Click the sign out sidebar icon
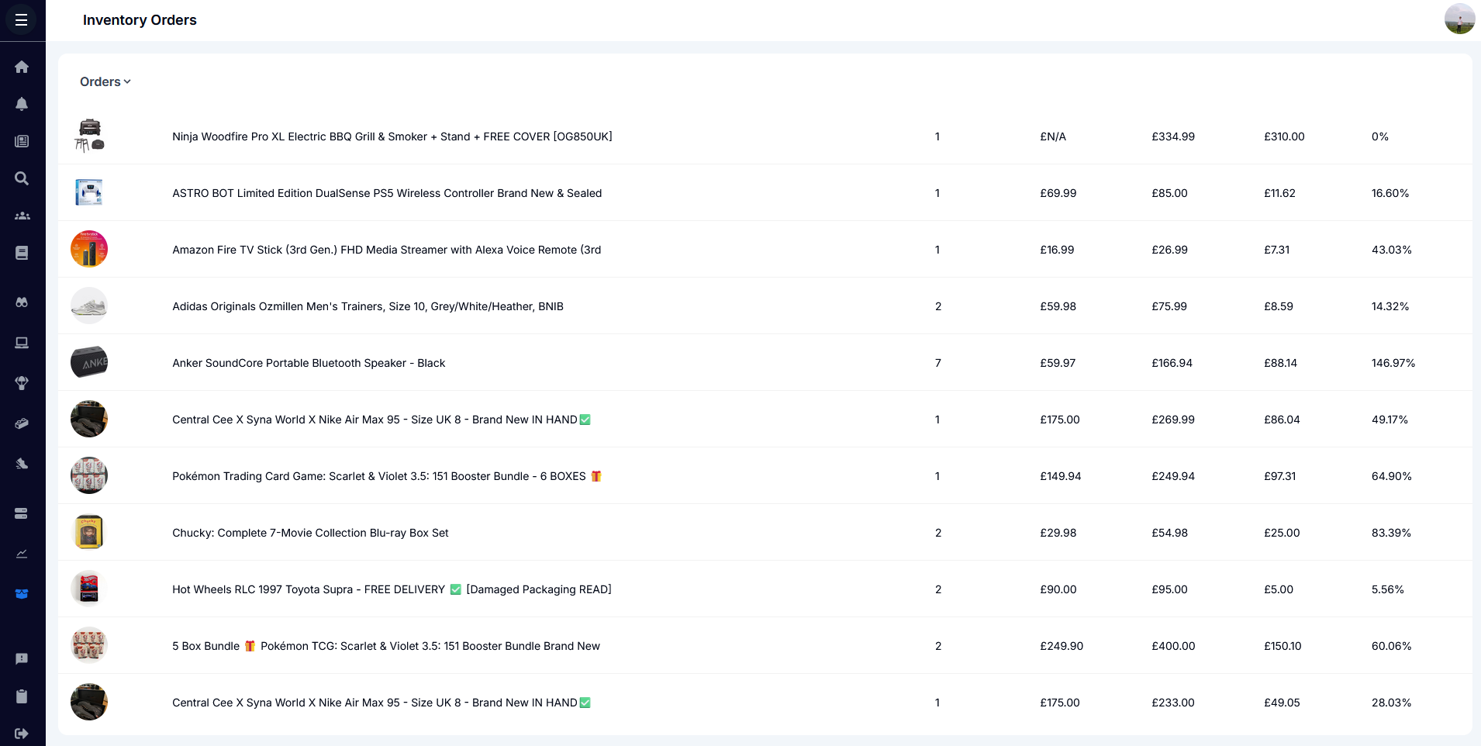Screen dimensions: 1481x746 point(22,734)
